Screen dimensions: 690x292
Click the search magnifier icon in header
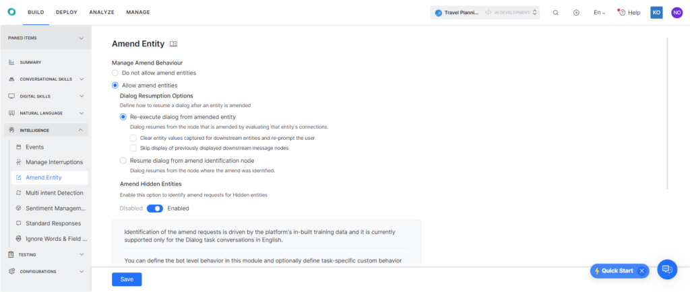[555, 12]
